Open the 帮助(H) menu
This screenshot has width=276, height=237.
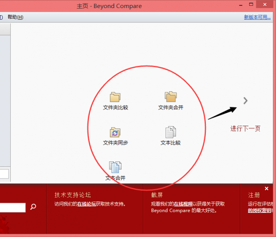point(16,17)
